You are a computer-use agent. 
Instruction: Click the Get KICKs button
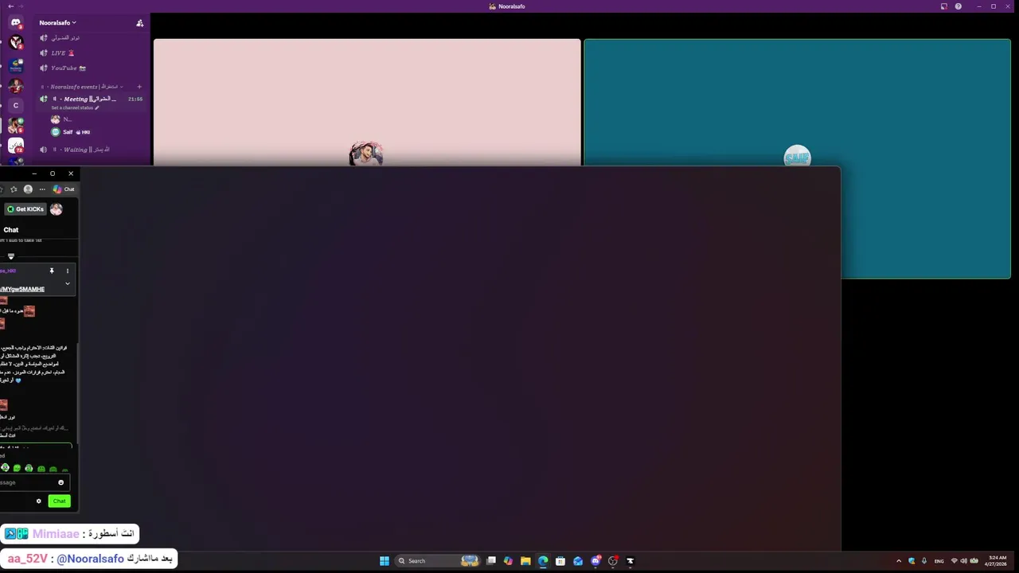(x=25, y=209)
